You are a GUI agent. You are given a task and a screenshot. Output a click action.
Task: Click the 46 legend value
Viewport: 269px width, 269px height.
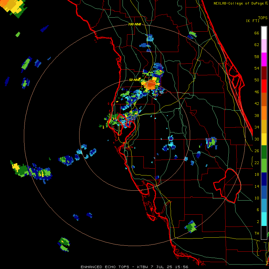pyautogui.click(x=257, y=92)
